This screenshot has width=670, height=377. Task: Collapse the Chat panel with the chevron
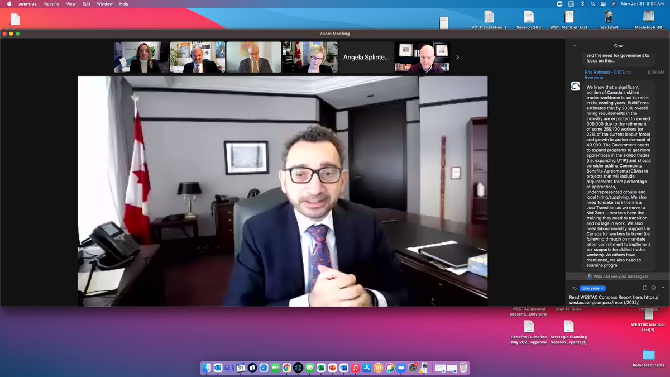575,46
